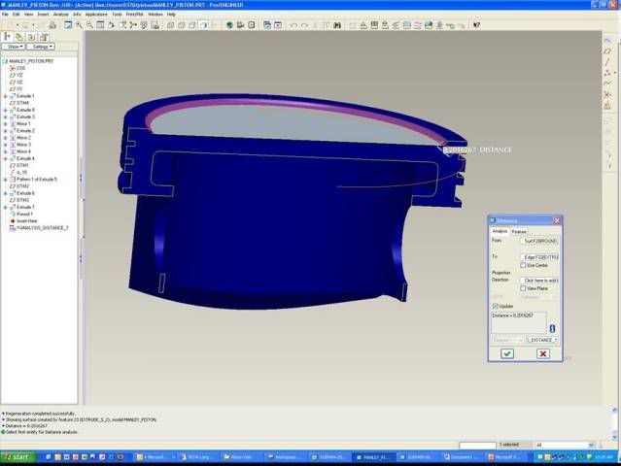Open the Settings dropdown in model tree
This screenshot has width=621, height=466.
[42, 47]
